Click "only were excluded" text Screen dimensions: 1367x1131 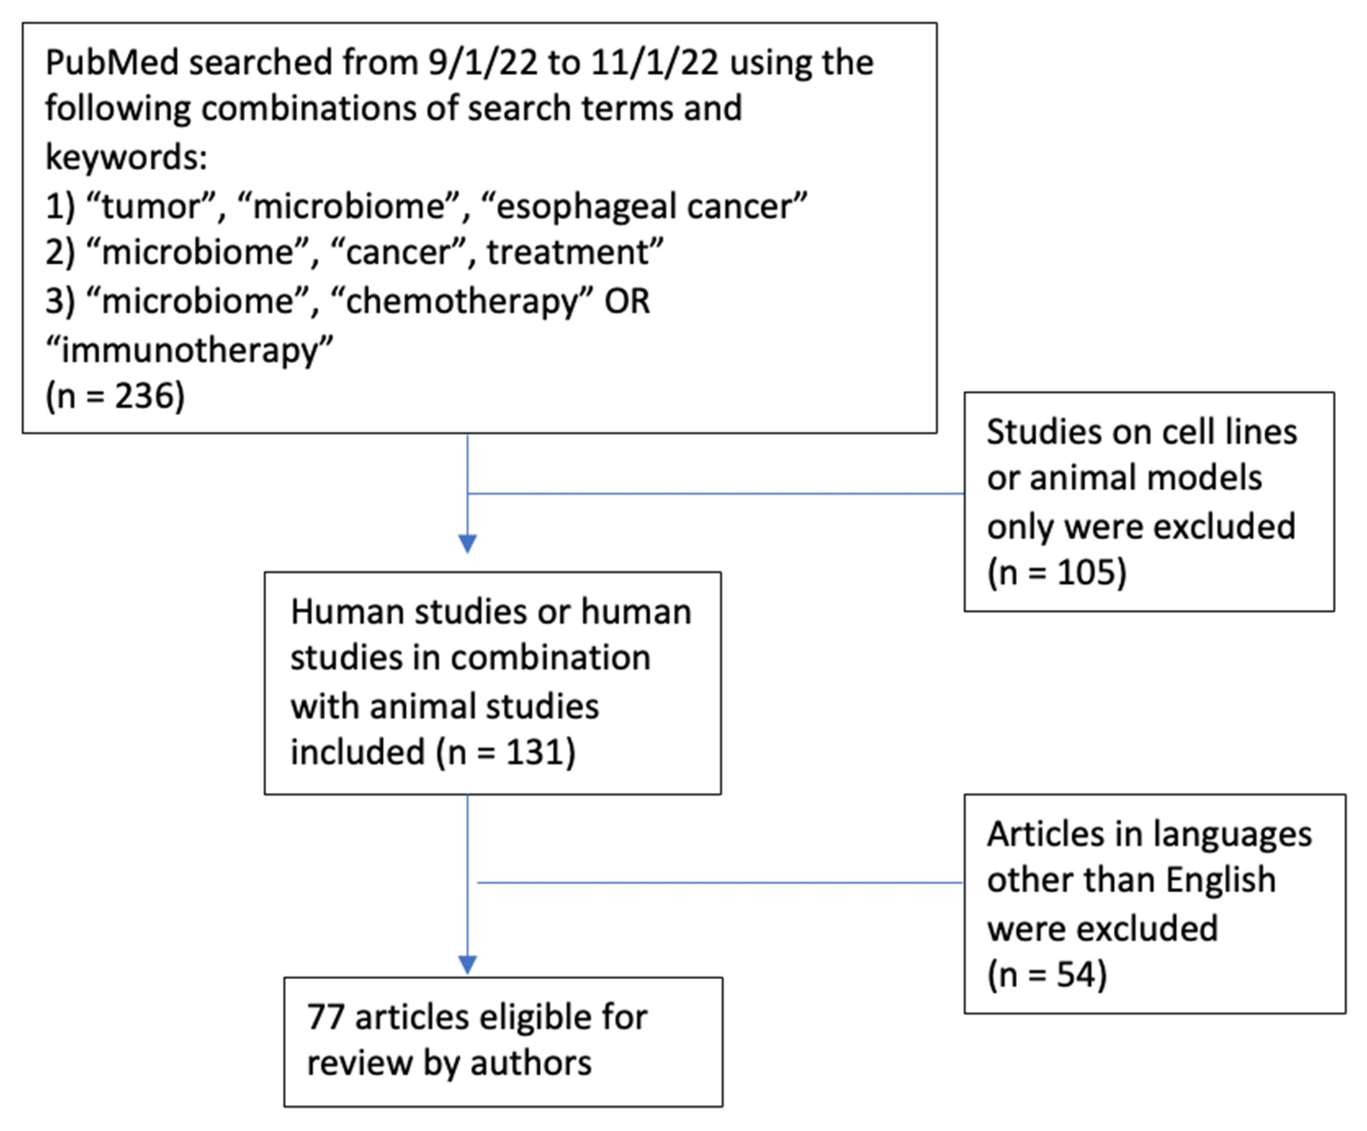(1140, 526)
